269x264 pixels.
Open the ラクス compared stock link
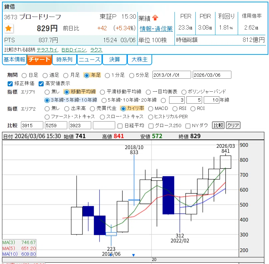[96, 50]
